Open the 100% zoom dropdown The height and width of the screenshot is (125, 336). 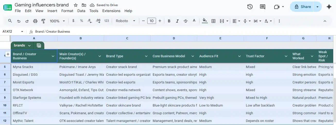[57, 21]
